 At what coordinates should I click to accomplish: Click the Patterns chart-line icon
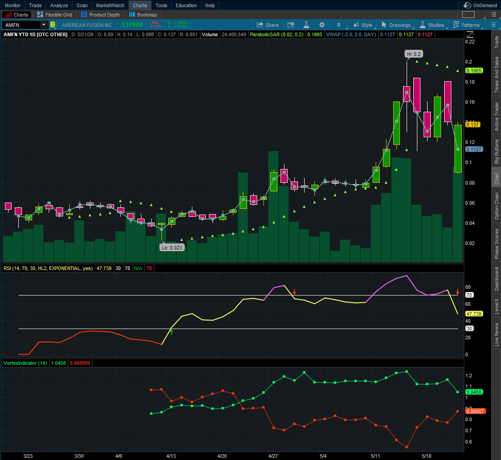(x=456, y=25)
